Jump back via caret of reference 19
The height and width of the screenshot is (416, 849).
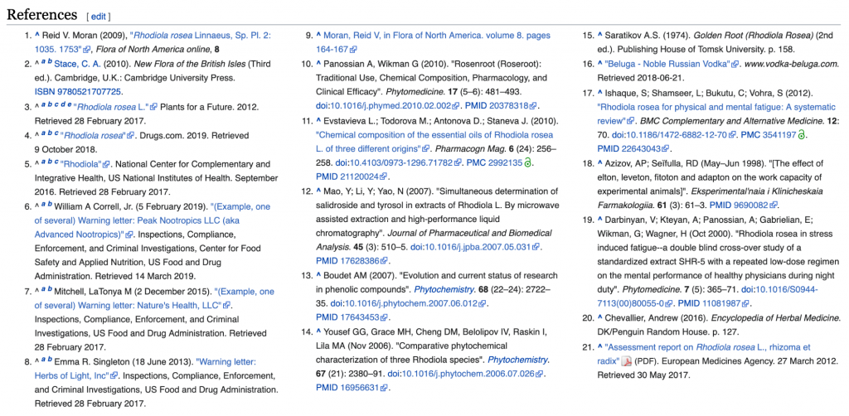tap(600, 220)
